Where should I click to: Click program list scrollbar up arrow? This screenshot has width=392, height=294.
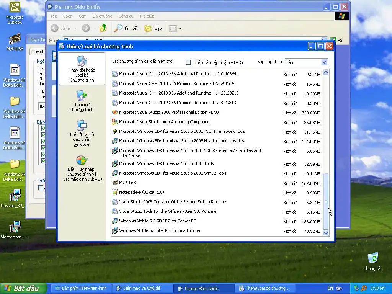click(x=326, y=72)
